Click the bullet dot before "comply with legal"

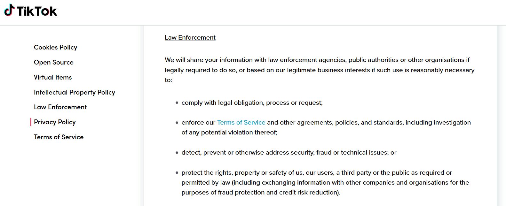[177, 103]
